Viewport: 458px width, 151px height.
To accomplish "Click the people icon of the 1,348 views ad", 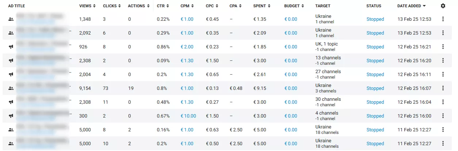I will (11, 19).
